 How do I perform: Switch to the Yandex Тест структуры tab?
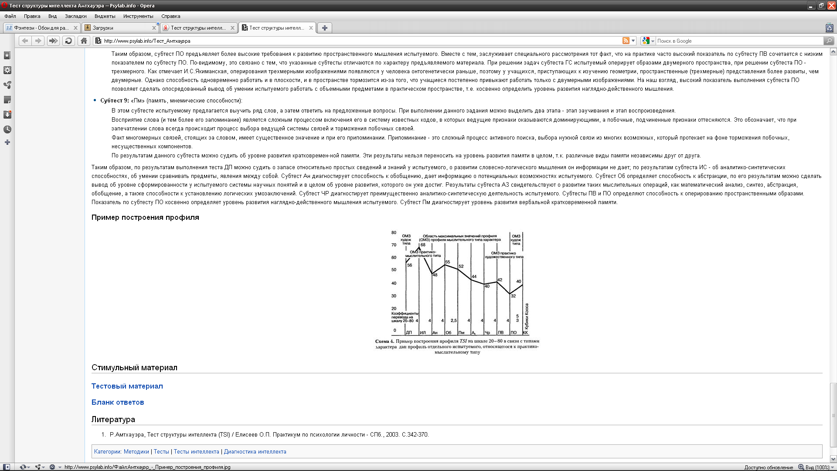coord(198,28)
